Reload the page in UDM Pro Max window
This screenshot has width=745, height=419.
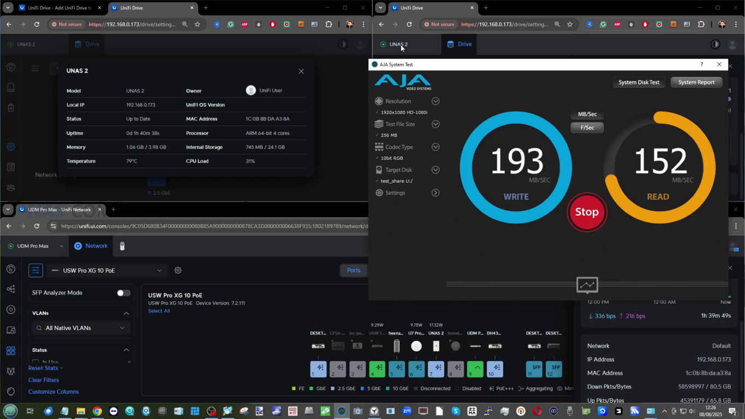tap(37, 226)
